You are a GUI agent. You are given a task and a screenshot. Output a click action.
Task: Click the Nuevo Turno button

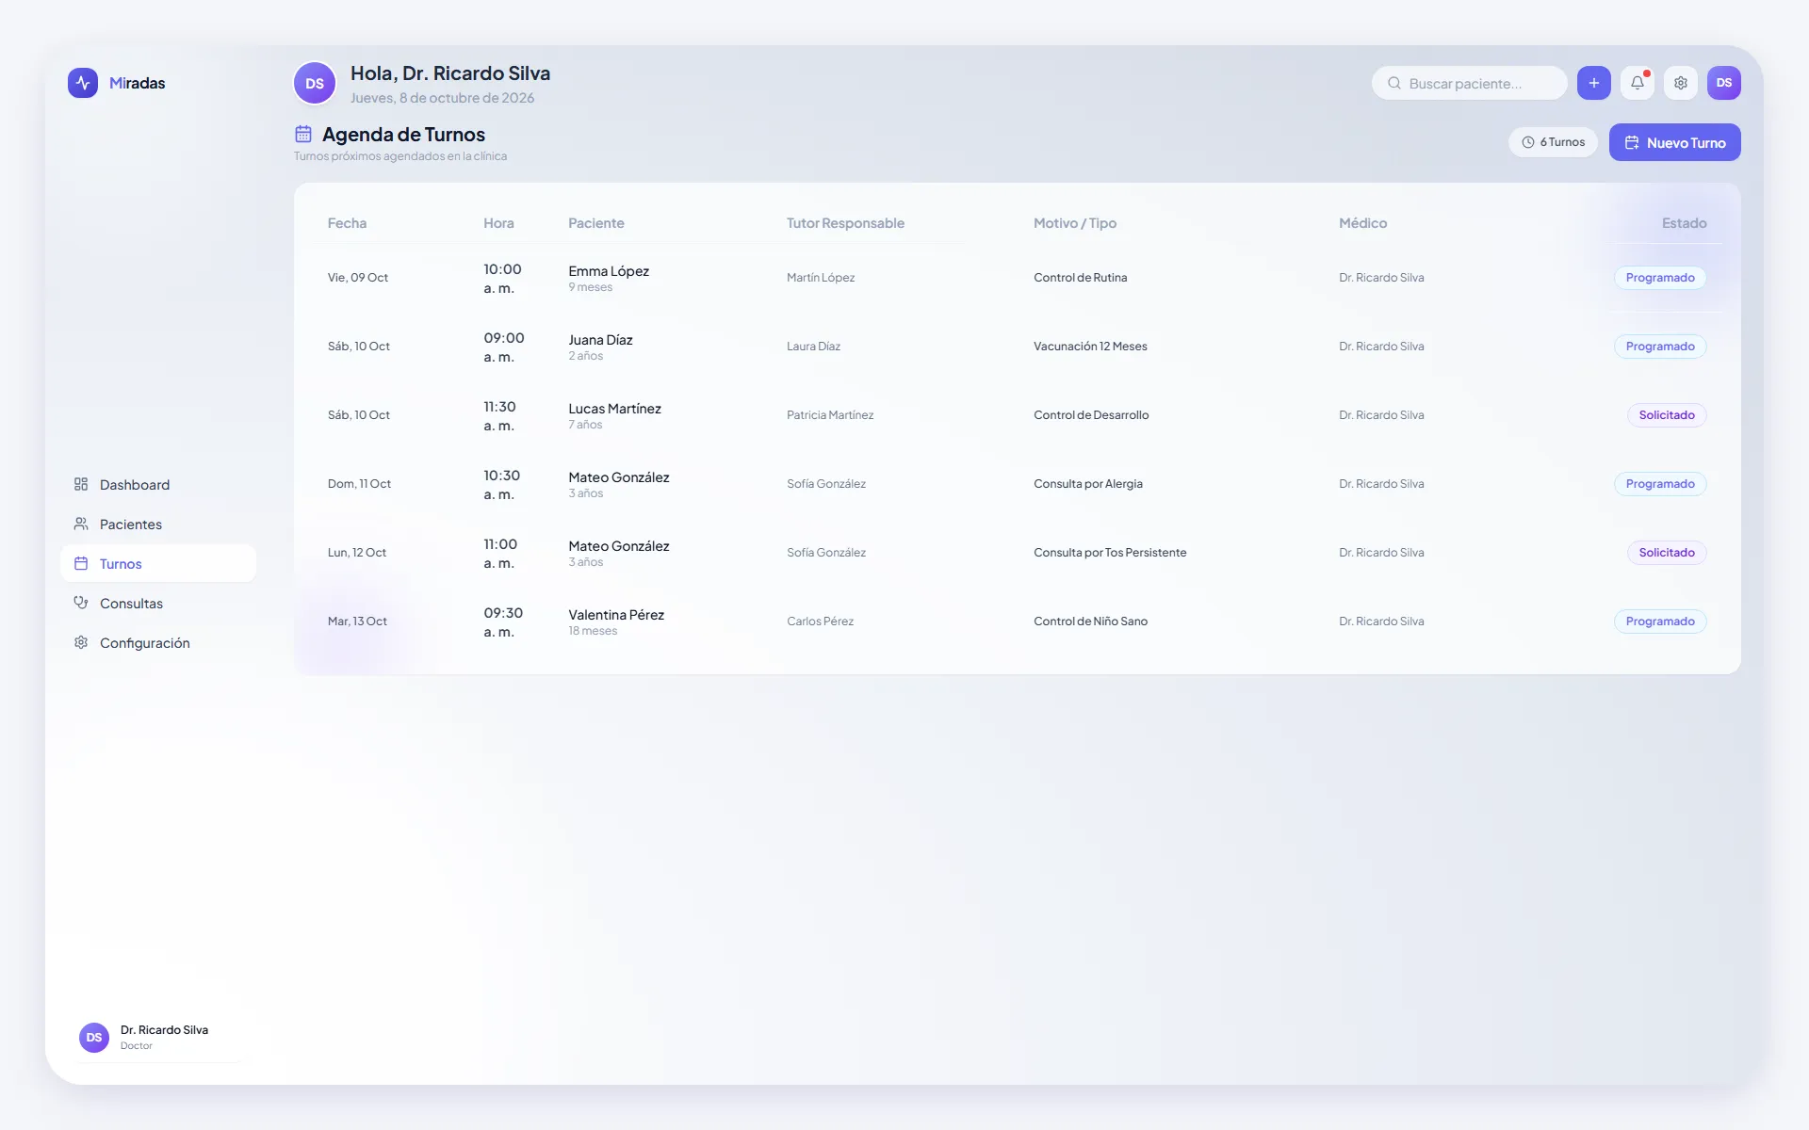(x=1674, y=142)
